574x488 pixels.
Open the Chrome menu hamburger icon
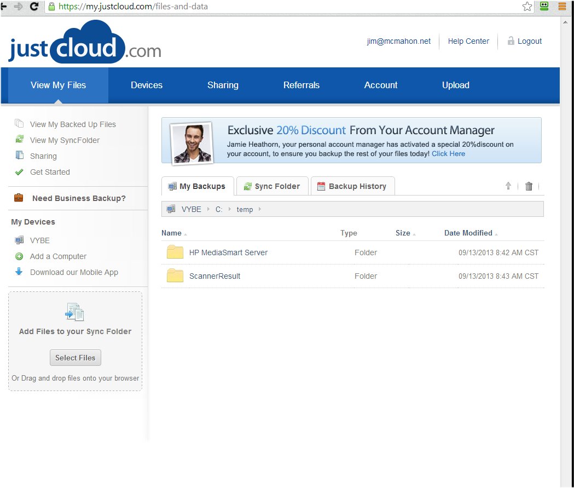point(562,7)
